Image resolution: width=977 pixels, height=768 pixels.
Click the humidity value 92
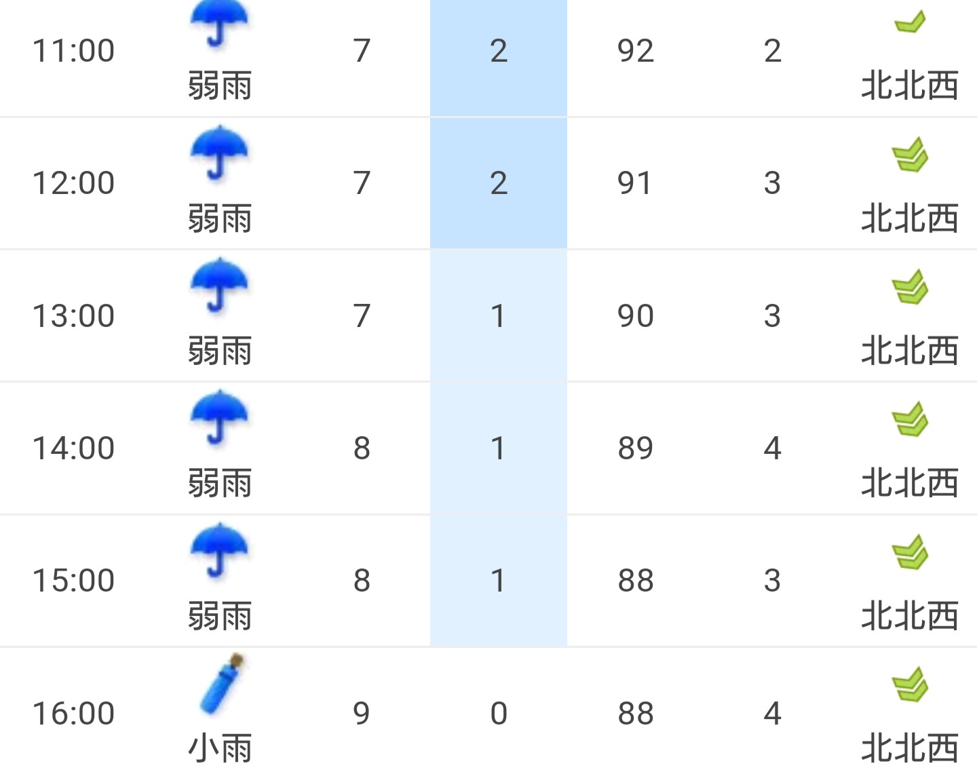point(636,51)
